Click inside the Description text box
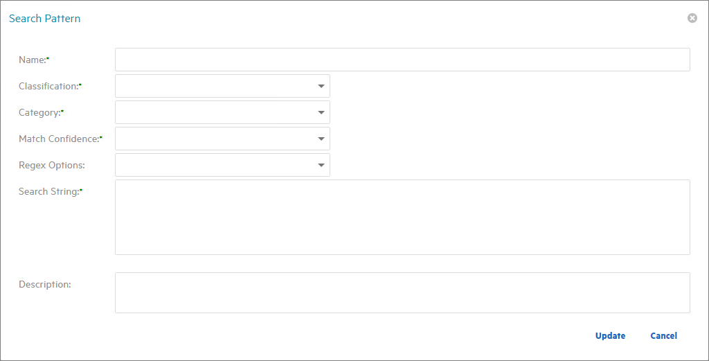The width and height of the screenshot is (709, 361). tap(402, 292)
